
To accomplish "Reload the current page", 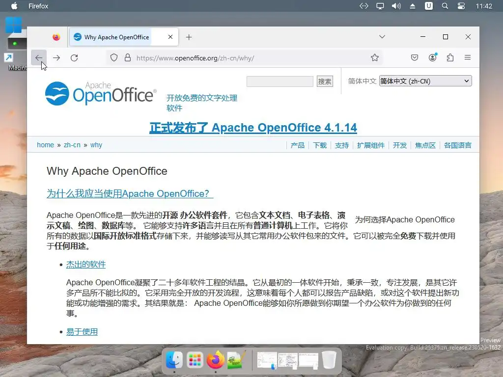I will (x=74, y=58).
